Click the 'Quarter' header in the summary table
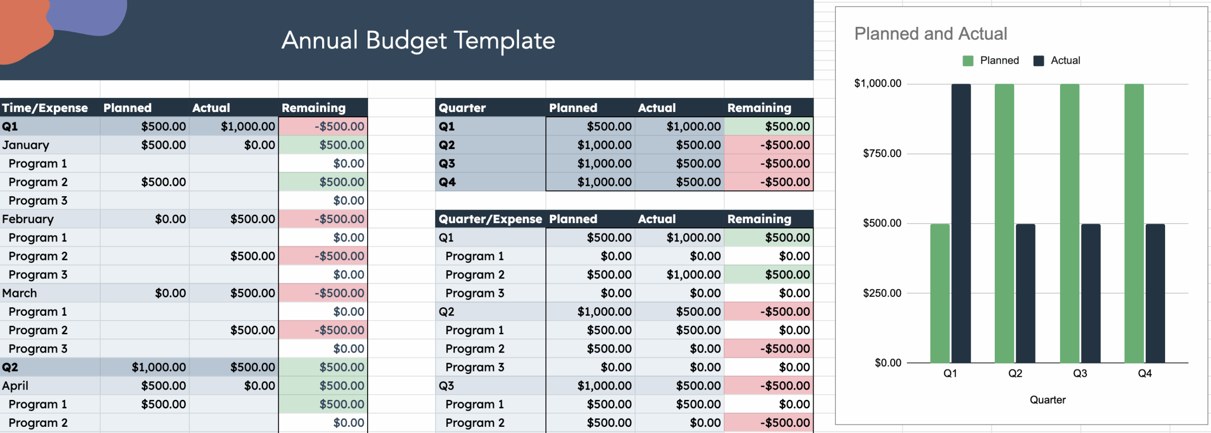 point(462,108)
